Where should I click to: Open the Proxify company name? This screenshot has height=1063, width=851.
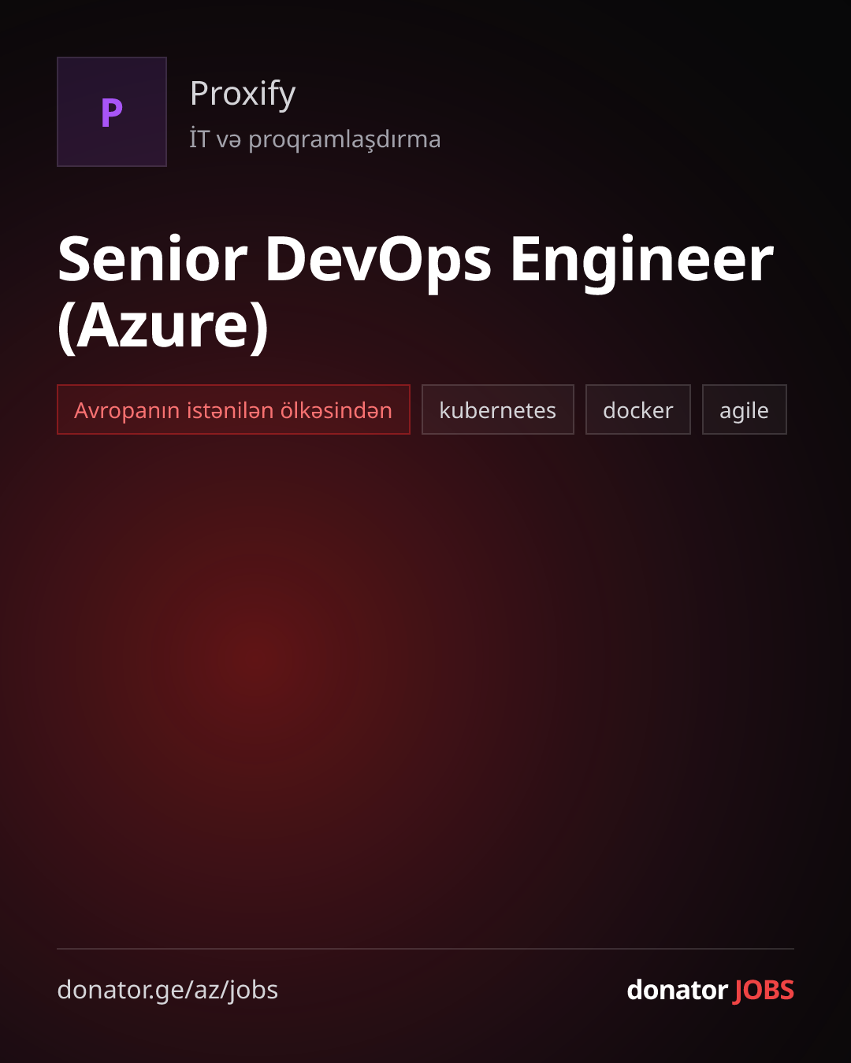243,94
